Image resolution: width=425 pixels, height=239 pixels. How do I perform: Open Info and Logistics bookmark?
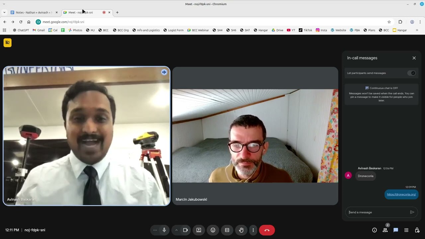coord(146,30)
